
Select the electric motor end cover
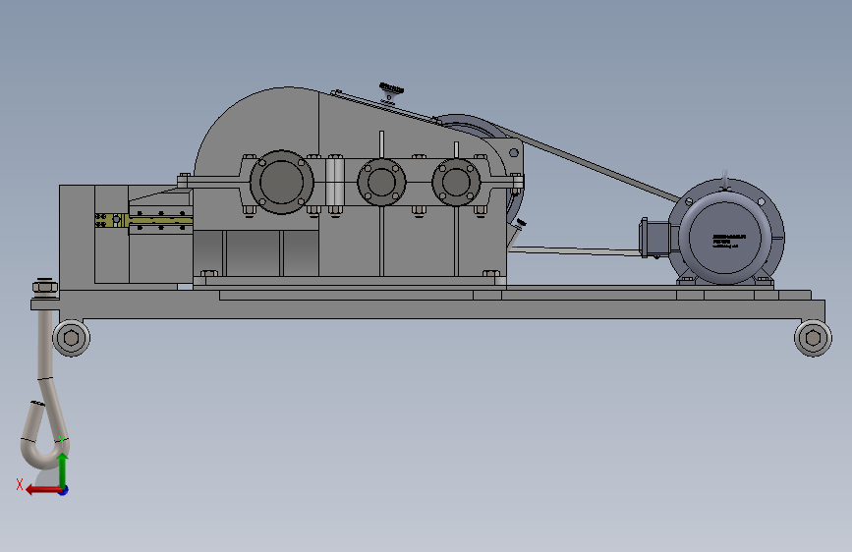(725, 238)
